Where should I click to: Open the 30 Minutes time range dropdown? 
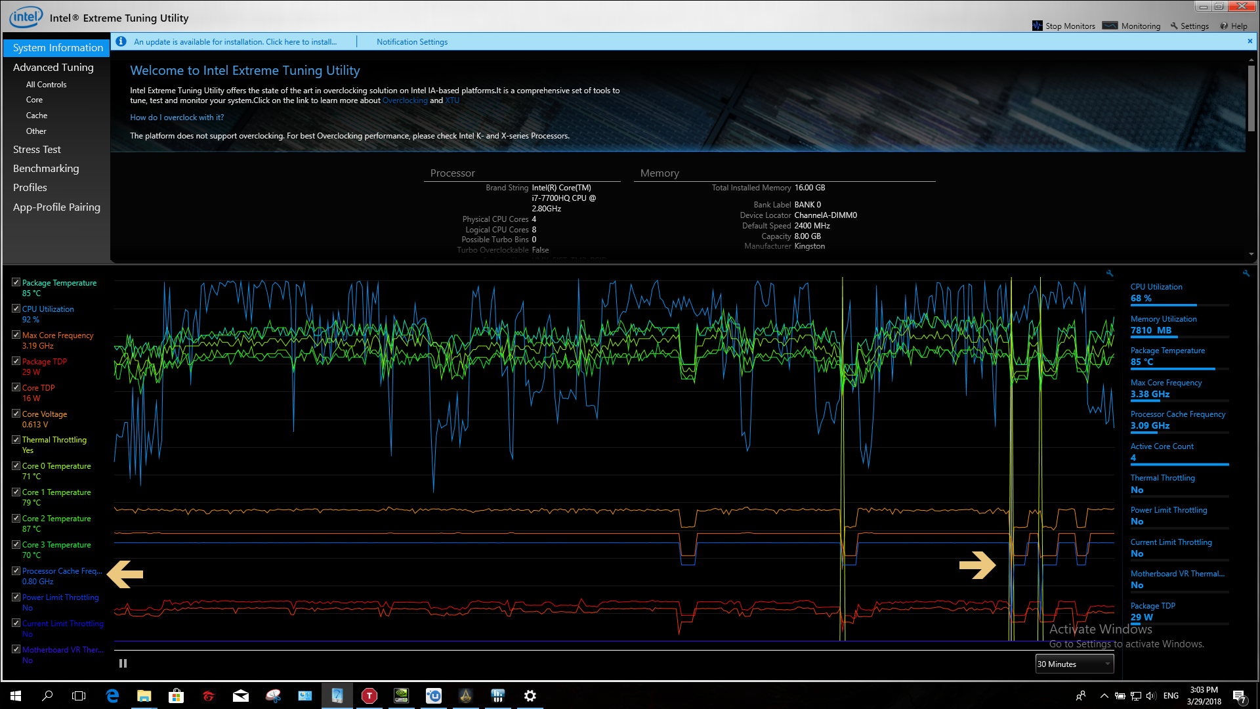[1074, 664]
